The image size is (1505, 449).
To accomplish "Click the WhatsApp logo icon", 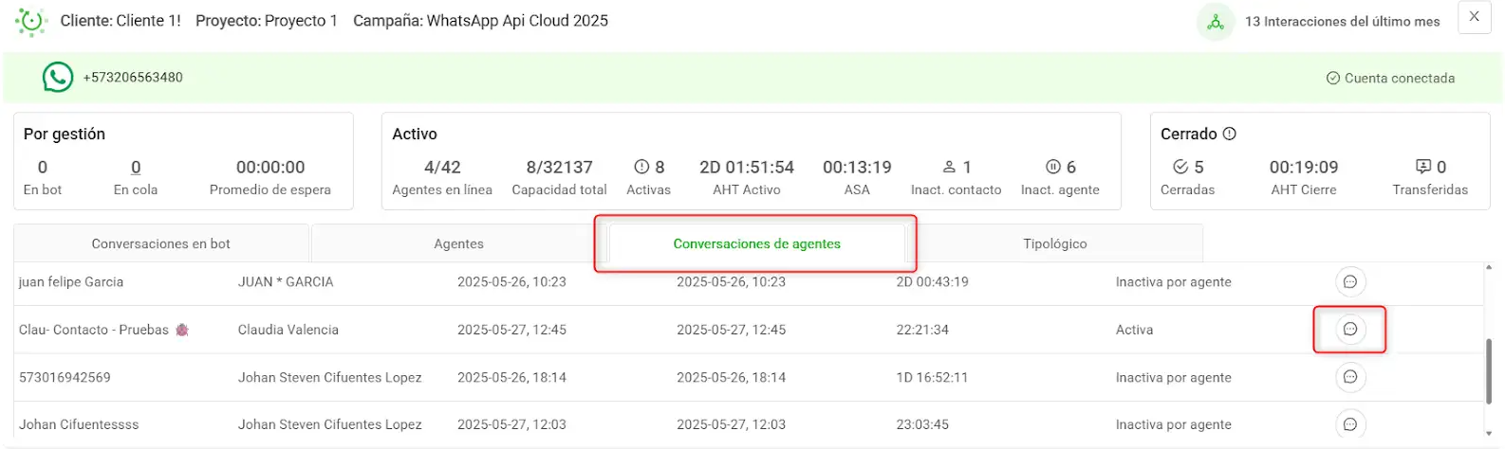I will (58, 77).
